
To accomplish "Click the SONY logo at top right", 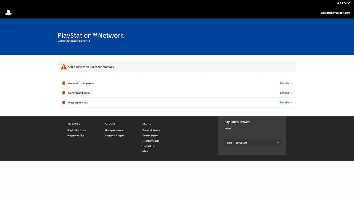I will [x=343, y=3].
